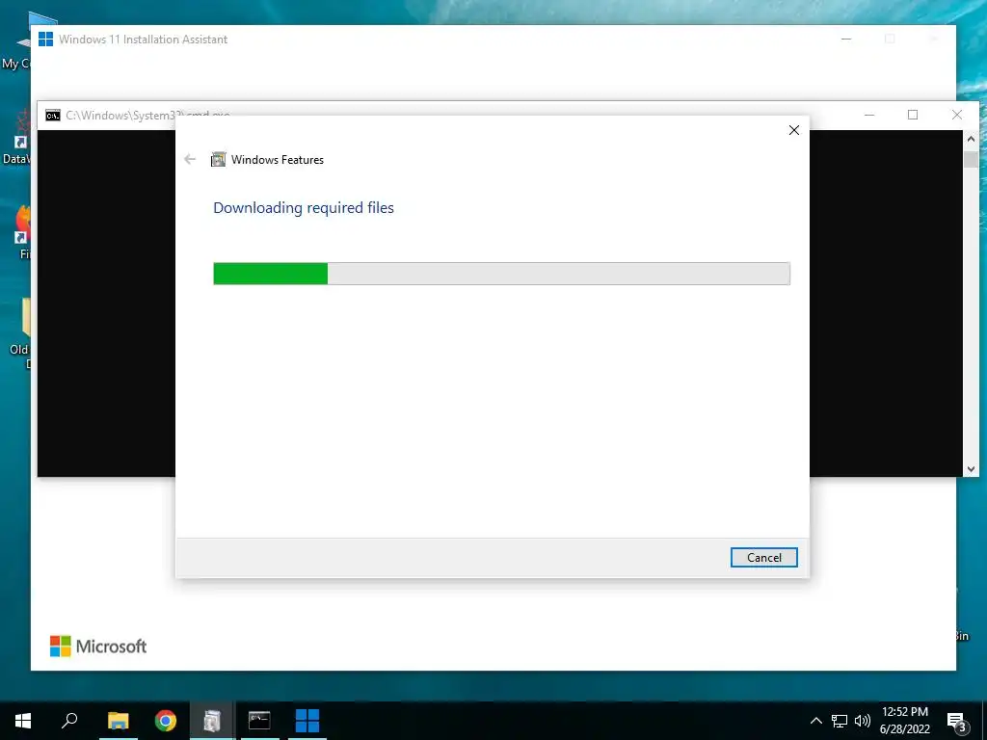The width and height of the screenshot is (987, 740).
Task: Click cmd.exe scrollbar up arrow
Action: point(971,139)
